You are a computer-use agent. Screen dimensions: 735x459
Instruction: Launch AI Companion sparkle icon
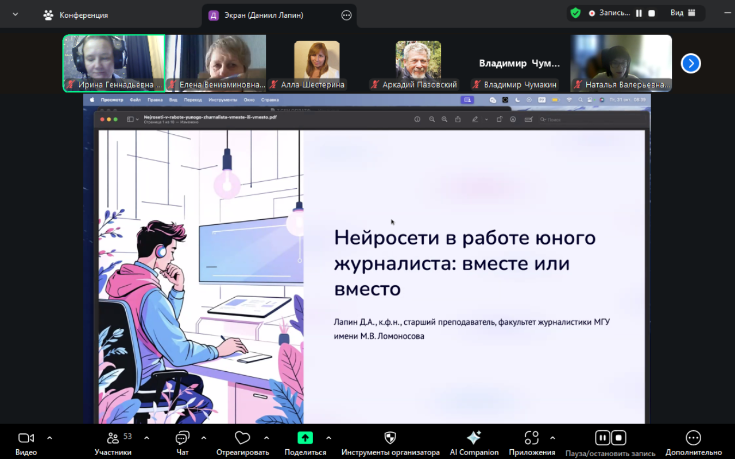click(x=474, y=438)
